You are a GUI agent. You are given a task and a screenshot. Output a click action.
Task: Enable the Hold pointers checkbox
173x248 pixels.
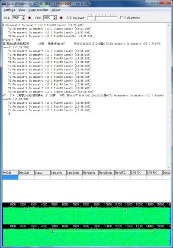(x=122, y=17)
